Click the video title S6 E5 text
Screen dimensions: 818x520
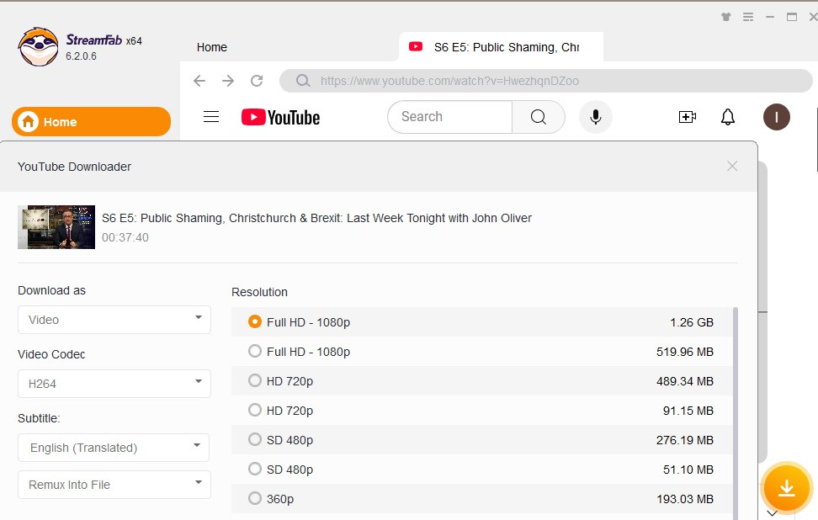click(316, 218)
